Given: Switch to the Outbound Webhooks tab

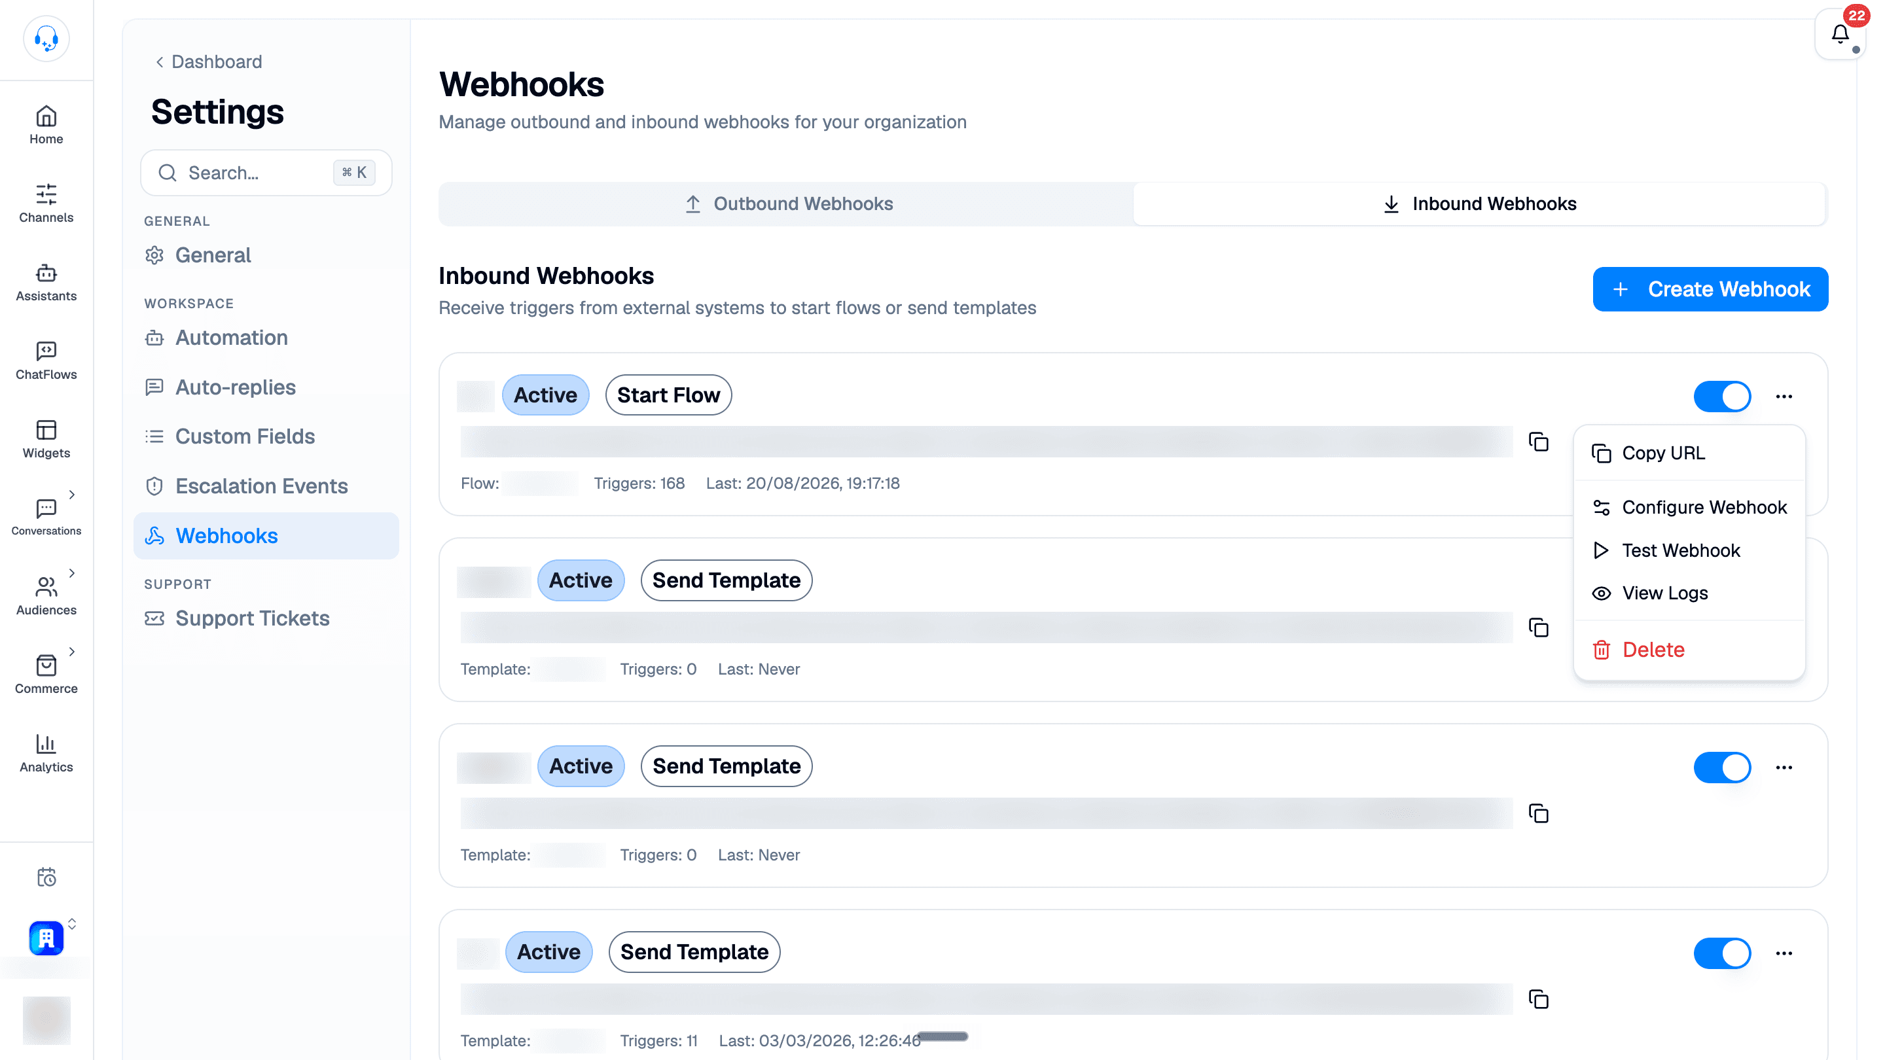Looking at the screenshot, I should 787,204.
